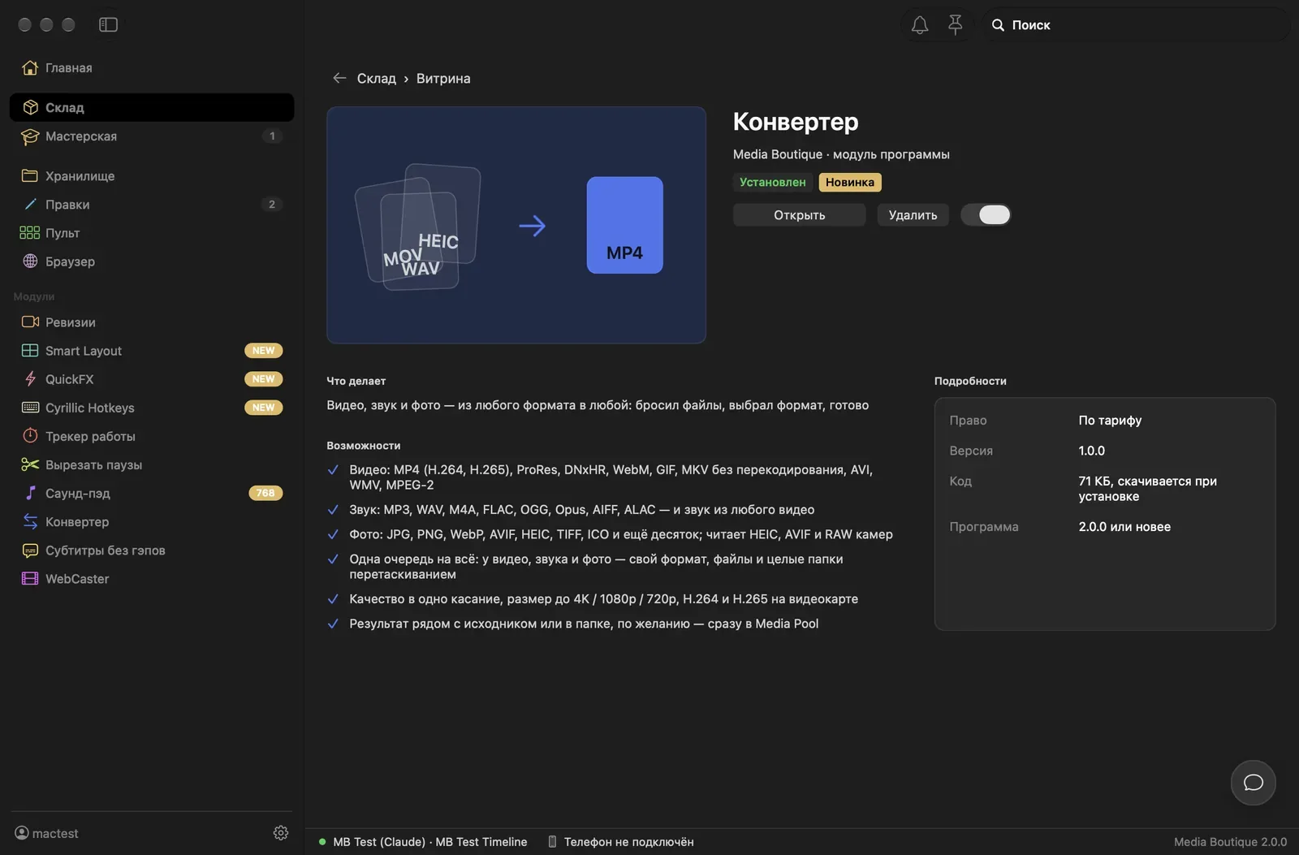The width and height of the screenshot is (1299, 855).
Task: Click Витрина breadcrumb link
Action: [x=443, y=79]
